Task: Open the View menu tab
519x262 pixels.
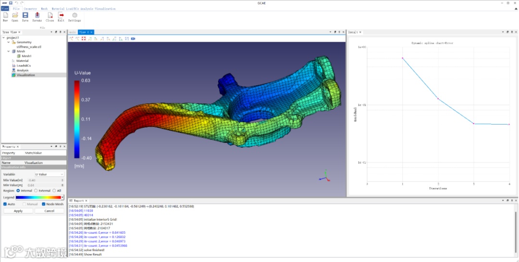Action: point(5,9)
